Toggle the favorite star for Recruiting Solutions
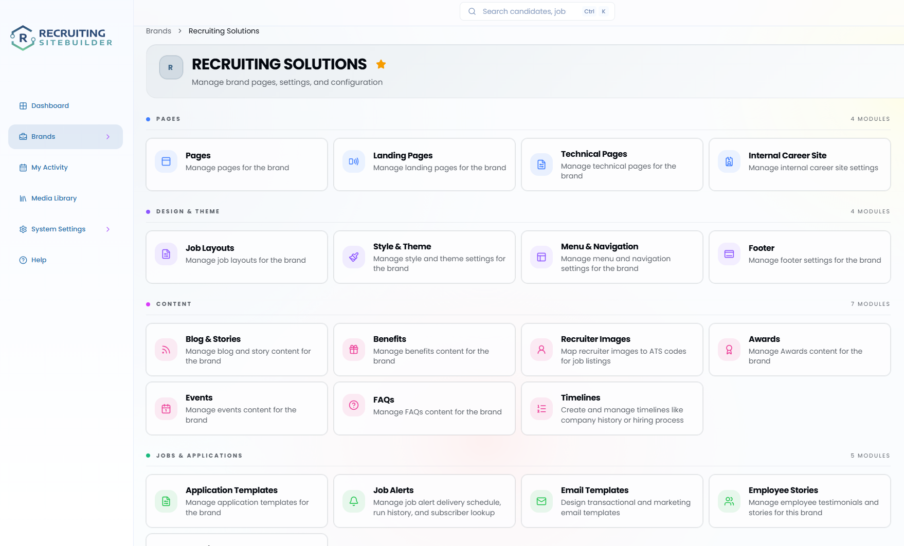 click(x=381, y=64)
